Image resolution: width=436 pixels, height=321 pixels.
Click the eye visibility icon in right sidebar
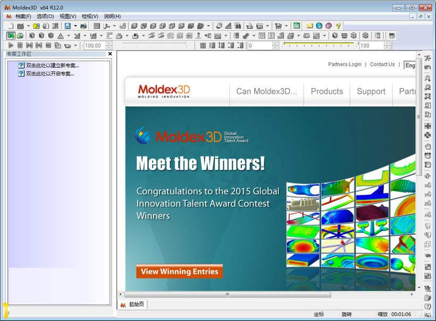click(427, 255)
